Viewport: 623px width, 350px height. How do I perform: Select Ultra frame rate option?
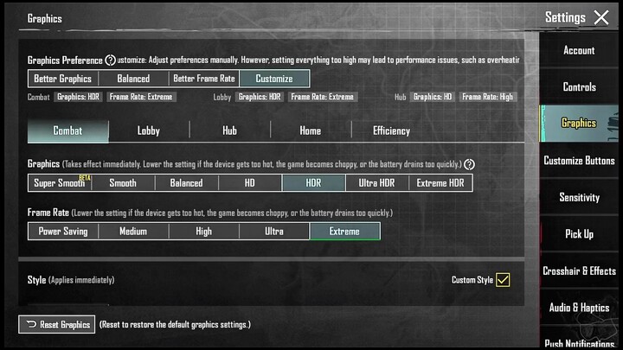[x=273, y=232]
